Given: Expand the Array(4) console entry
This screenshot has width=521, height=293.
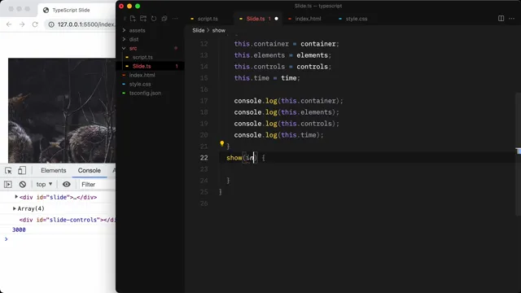Looking at the screenshot, I should [x=15, y=208].
